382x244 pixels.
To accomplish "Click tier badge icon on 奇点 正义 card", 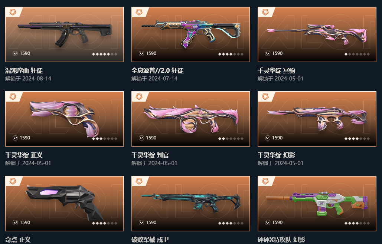I will click(13, 181).
